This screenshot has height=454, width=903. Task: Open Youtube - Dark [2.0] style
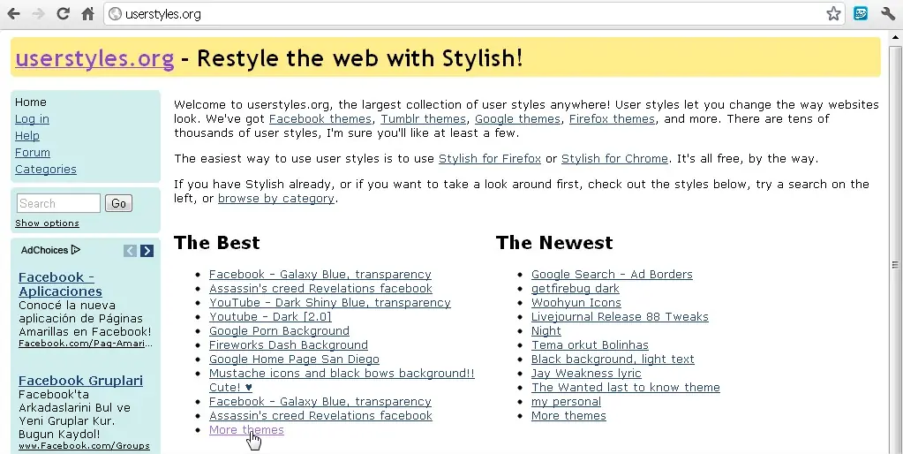[x=270, y=316]
